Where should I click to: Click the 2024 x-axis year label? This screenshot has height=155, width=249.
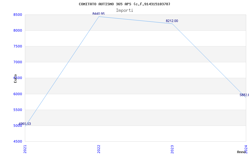point(246,149)
